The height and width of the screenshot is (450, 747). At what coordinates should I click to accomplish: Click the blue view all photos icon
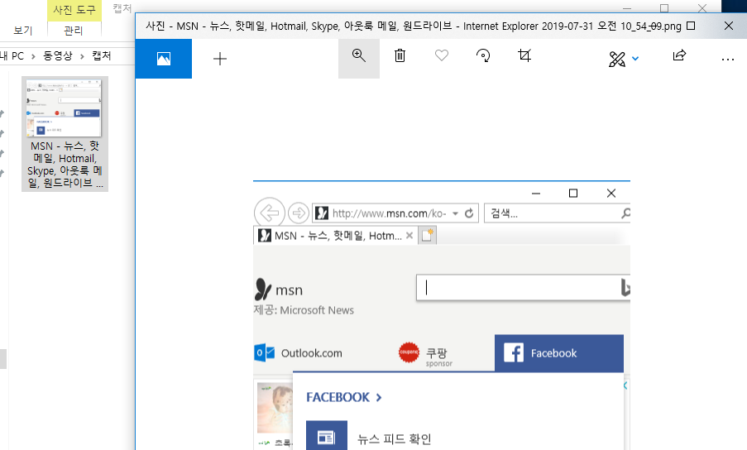[x=163, y=59]
